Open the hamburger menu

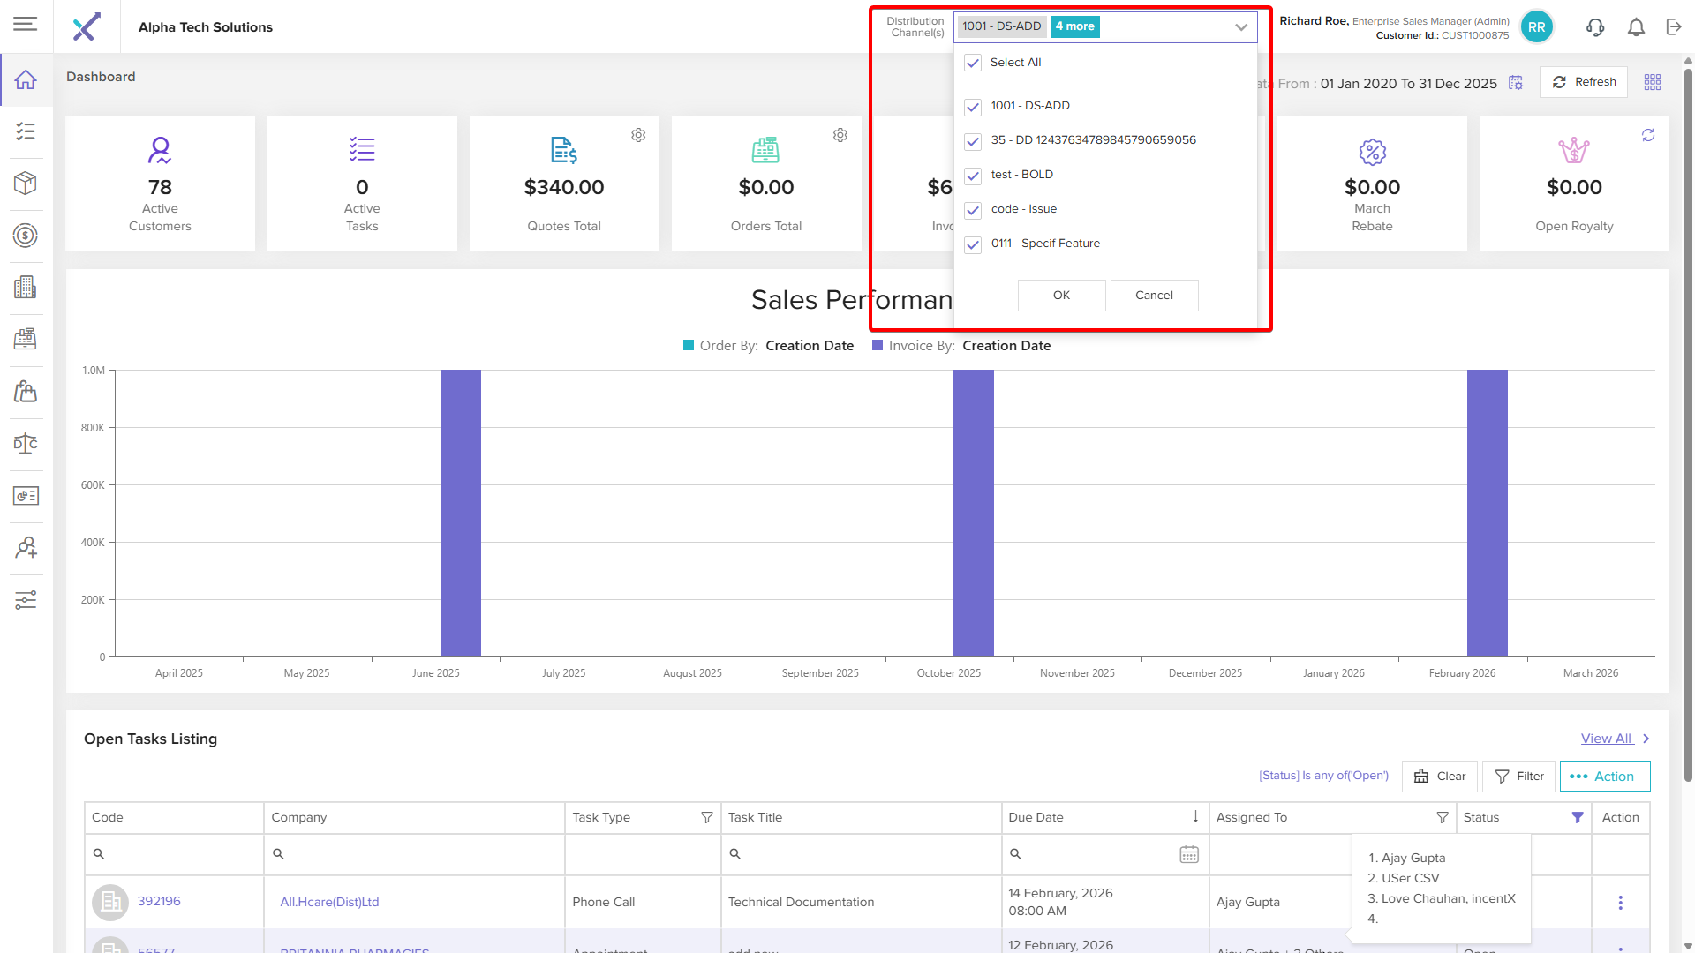coord(26,24)
